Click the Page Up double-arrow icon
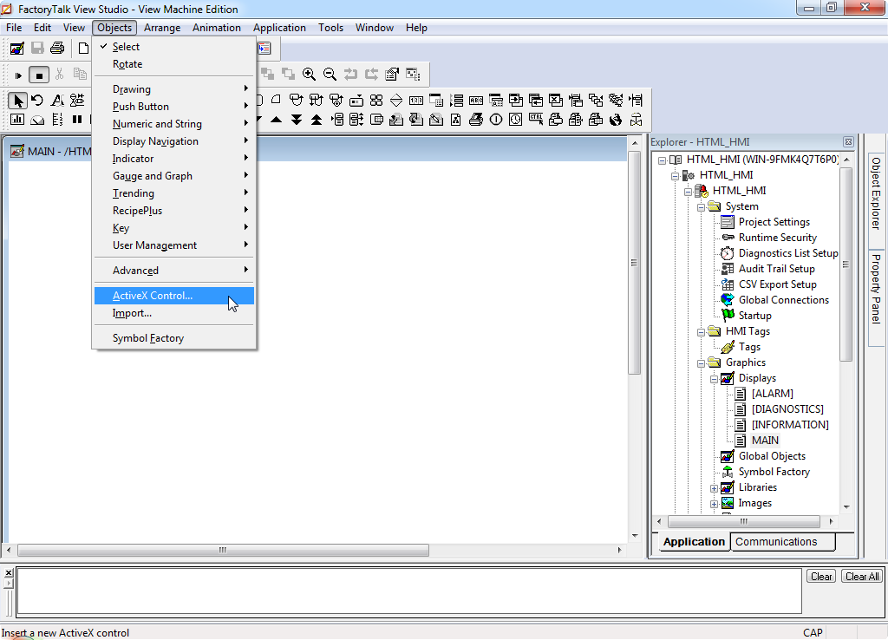This screenshot has height=640, width=888. [317, 120]
